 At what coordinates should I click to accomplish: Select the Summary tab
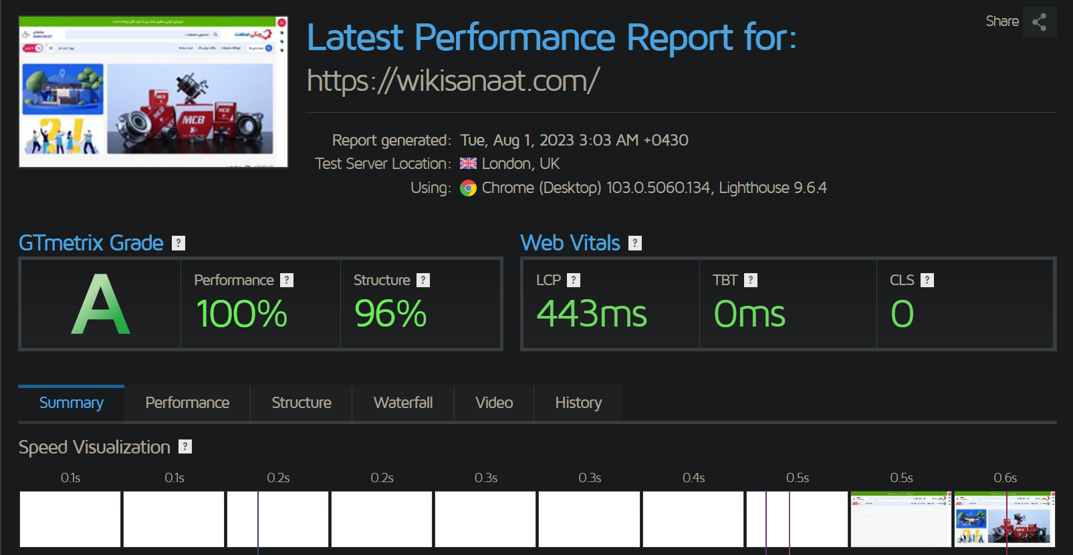coord(72,403)
